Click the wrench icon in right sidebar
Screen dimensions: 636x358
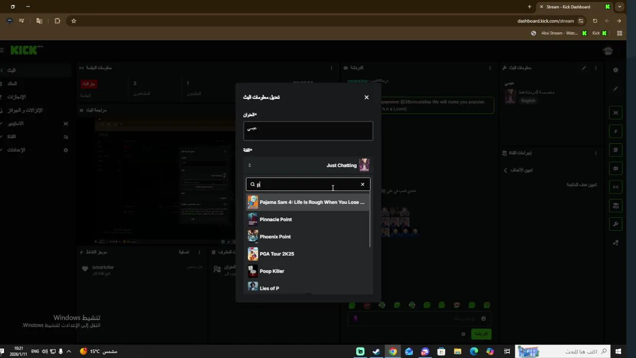pyautogui.click(x=616, y=224)
